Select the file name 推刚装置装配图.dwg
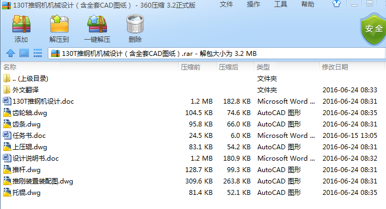The width and height of the screenshot is (386, 209). [x=43, y=181]
